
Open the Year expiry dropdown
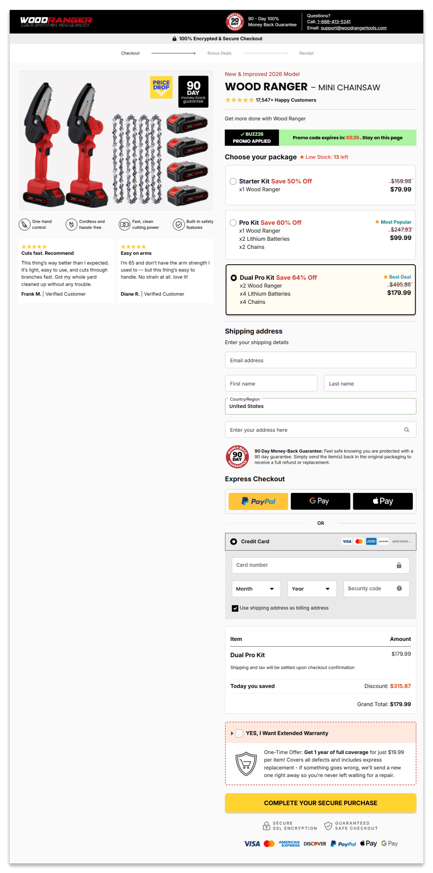point(312,589)
